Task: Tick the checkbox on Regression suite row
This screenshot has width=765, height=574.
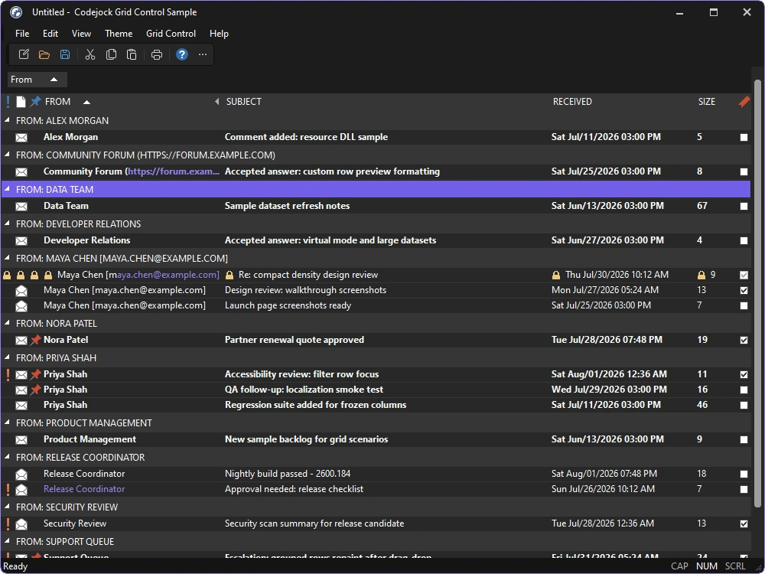Action: [744, 405]
